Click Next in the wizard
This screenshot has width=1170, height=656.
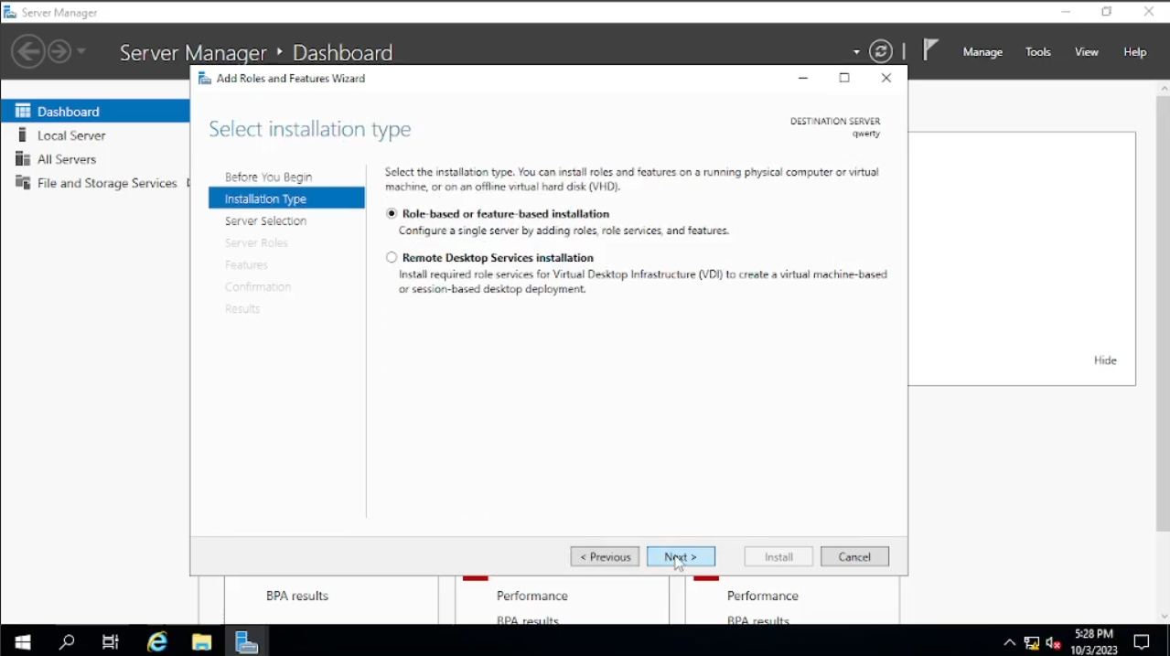click(681, 556)
